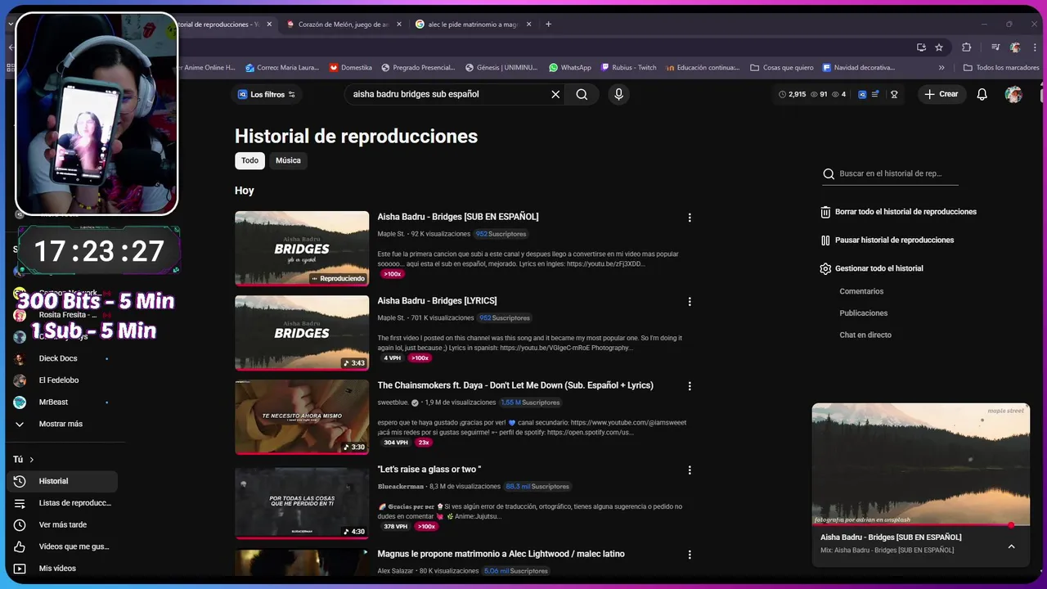Open options menu for Aisha Badru SUB EN ESPAÑOL video

(690, 218)
